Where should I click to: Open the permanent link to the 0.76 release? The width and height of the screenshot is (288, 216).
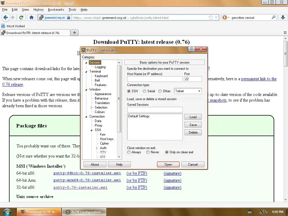(259, 79)
